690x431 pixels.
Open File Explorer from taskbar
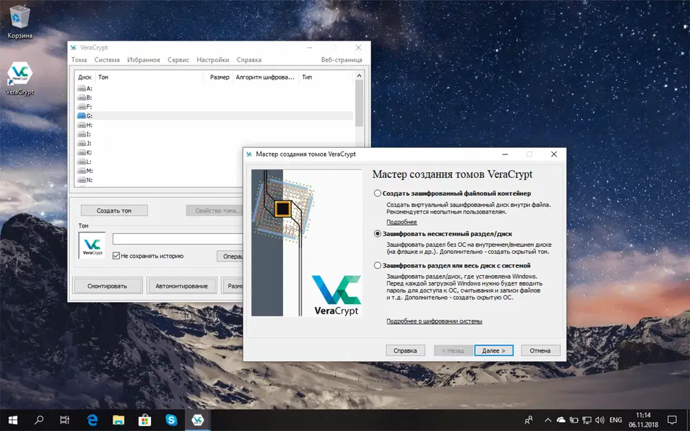(119, 420)
